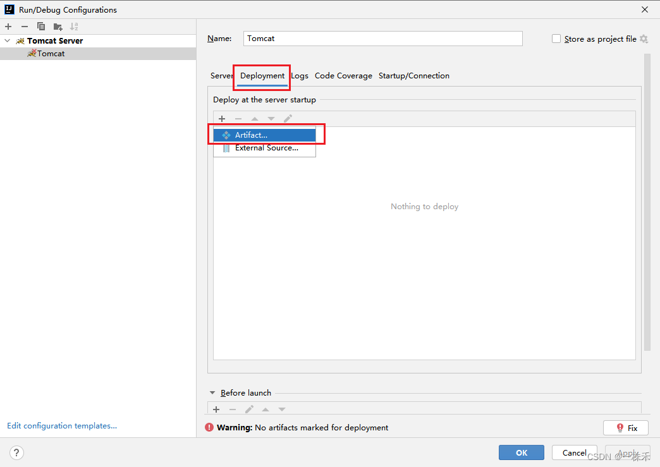Open Edit configuration templates link
Screen dimensions: 660x467
tap(62, 426)
